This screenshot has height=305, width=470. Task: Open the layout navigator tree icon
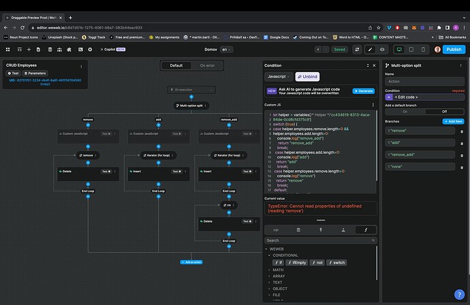pos(20,50)
